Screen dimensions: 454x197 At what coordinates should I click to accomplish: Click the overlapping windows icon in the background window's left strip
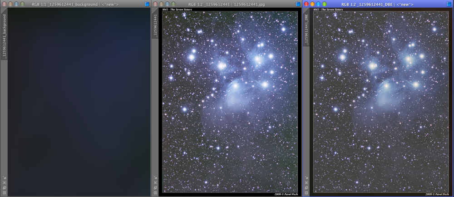(x=4, y=187)
